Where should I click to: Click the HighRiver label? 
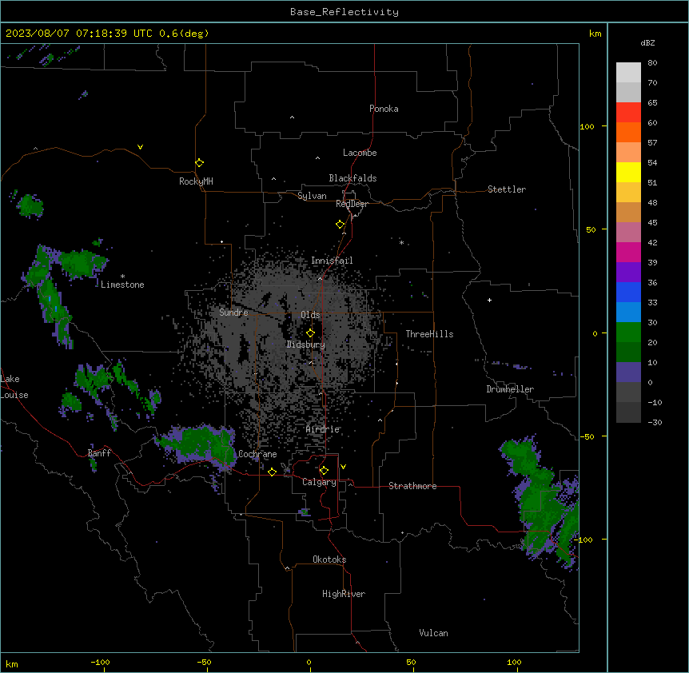coord(344,594)
